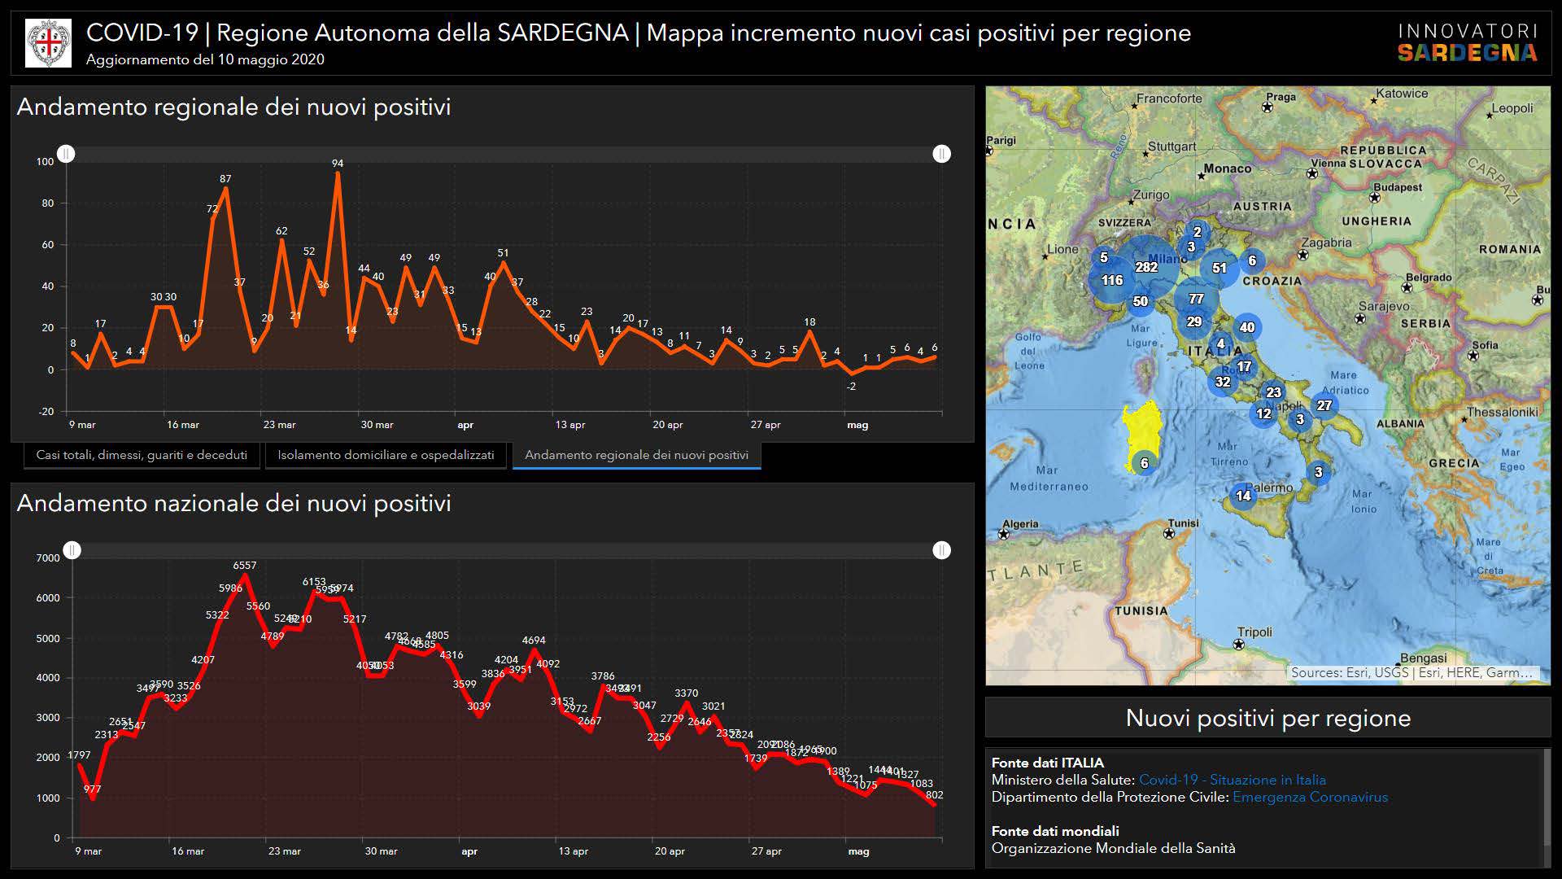Click the Sardegna region coat of arms logo
The width and height of the screenshot is (1562, 879).
48,43
